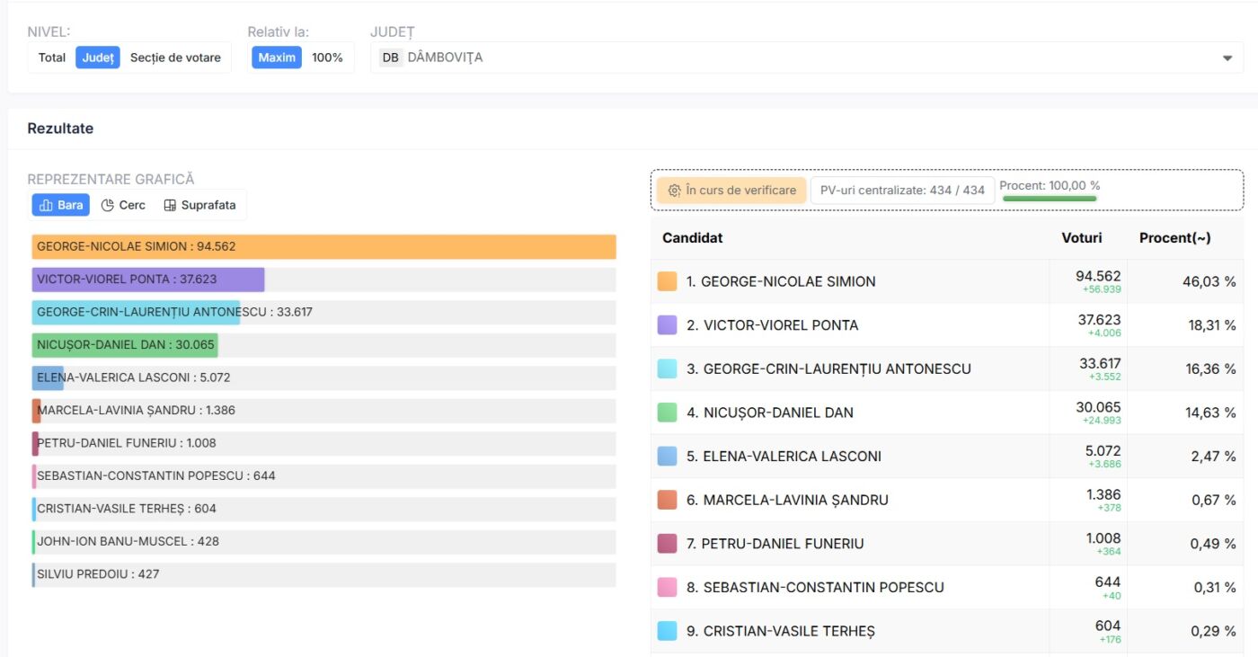Image resolution: width=1258 pixels, height=657 pixels.
Task: Click '4. NICUȘOR-DANIEL DAN' in the table
Action: click(x=770, y=413)
